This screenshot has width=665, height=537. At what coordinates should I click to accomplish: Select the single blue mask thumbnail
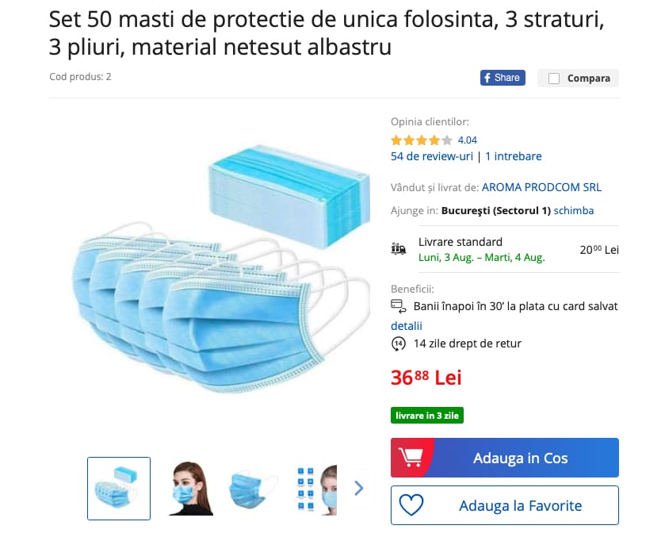click(x=253, y=489)
